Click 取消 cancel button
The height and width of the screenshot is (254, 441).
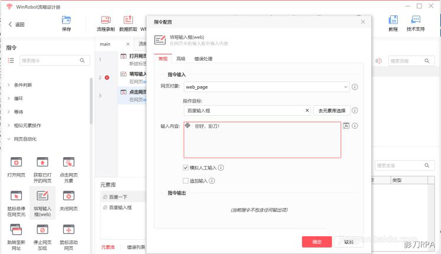pos(349,242)
